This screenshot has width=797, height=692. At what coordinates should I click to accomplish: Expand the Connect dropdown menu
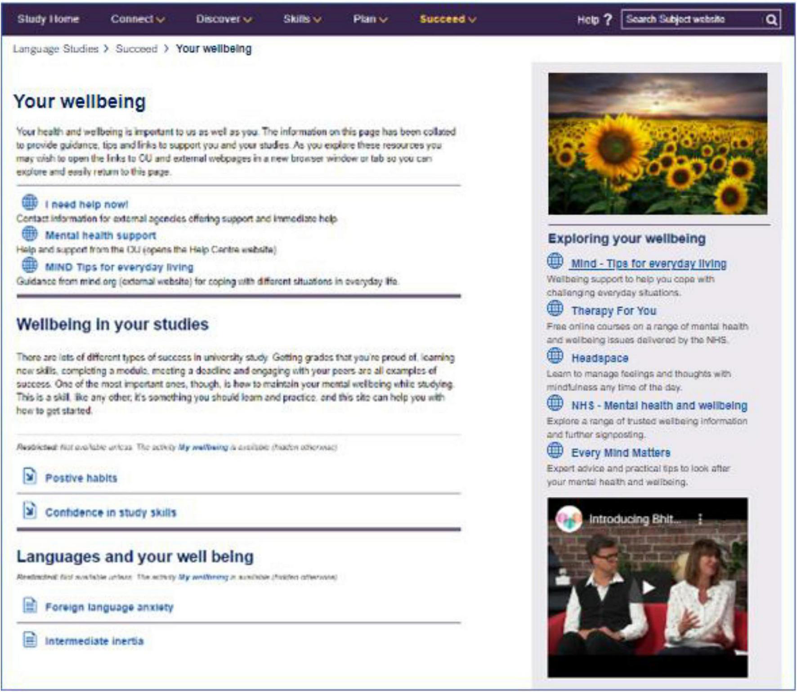(x=137, y=19)
